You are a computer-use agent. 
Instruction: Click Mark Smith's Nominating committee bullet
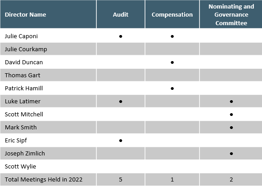[231, 128]
